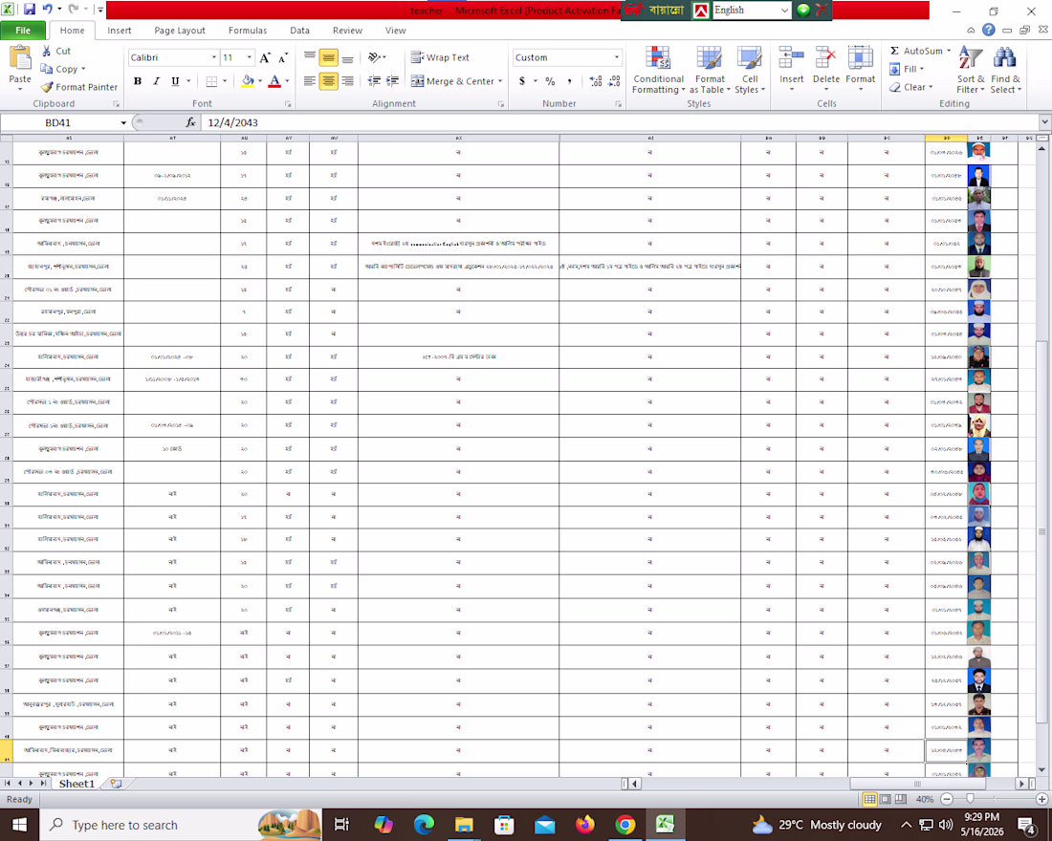
Task: Toggle Middle Align vertical alignment
Action: click(329, 57)
